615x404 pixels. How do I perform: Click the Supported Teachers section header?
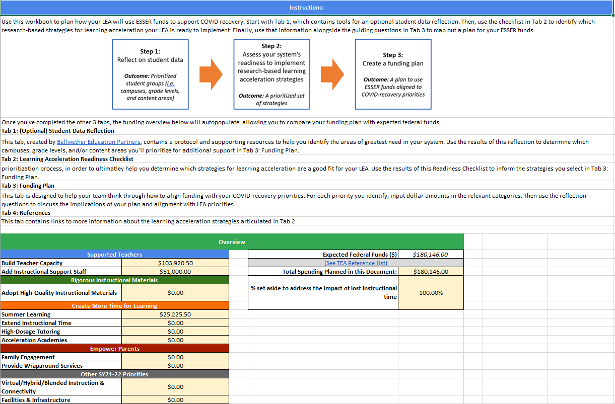[114, 255]
